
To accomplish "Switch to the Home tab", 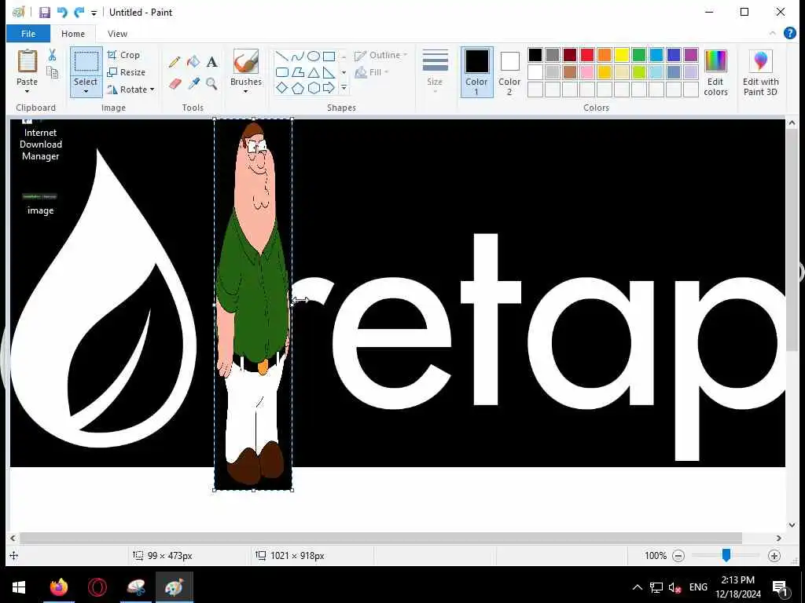I will pyautogui.click(x=73, y=33).
